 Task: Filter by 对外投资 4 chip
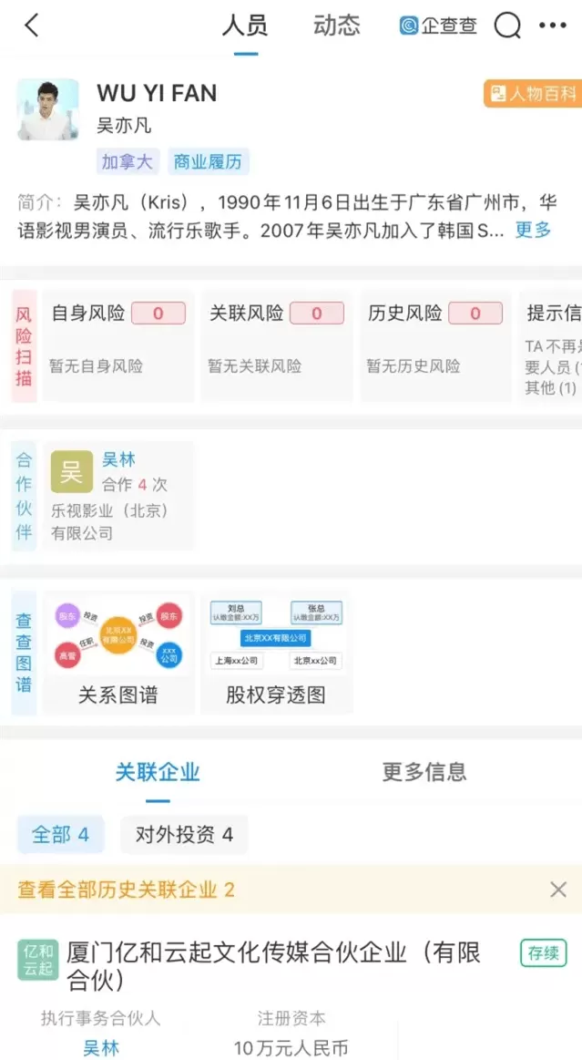pyautogui.click(x=184, y=835)
